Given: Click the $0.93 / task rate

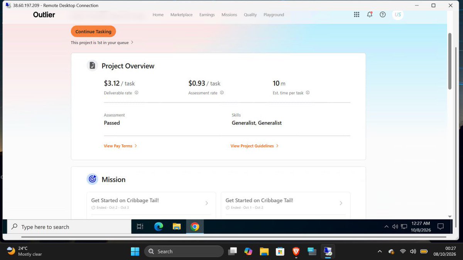Looking at the screenshot, I should pos(204,83).
